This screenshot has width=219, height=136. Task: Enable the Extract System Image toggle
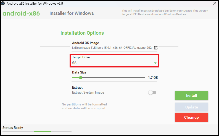click(x=152, y=93)
